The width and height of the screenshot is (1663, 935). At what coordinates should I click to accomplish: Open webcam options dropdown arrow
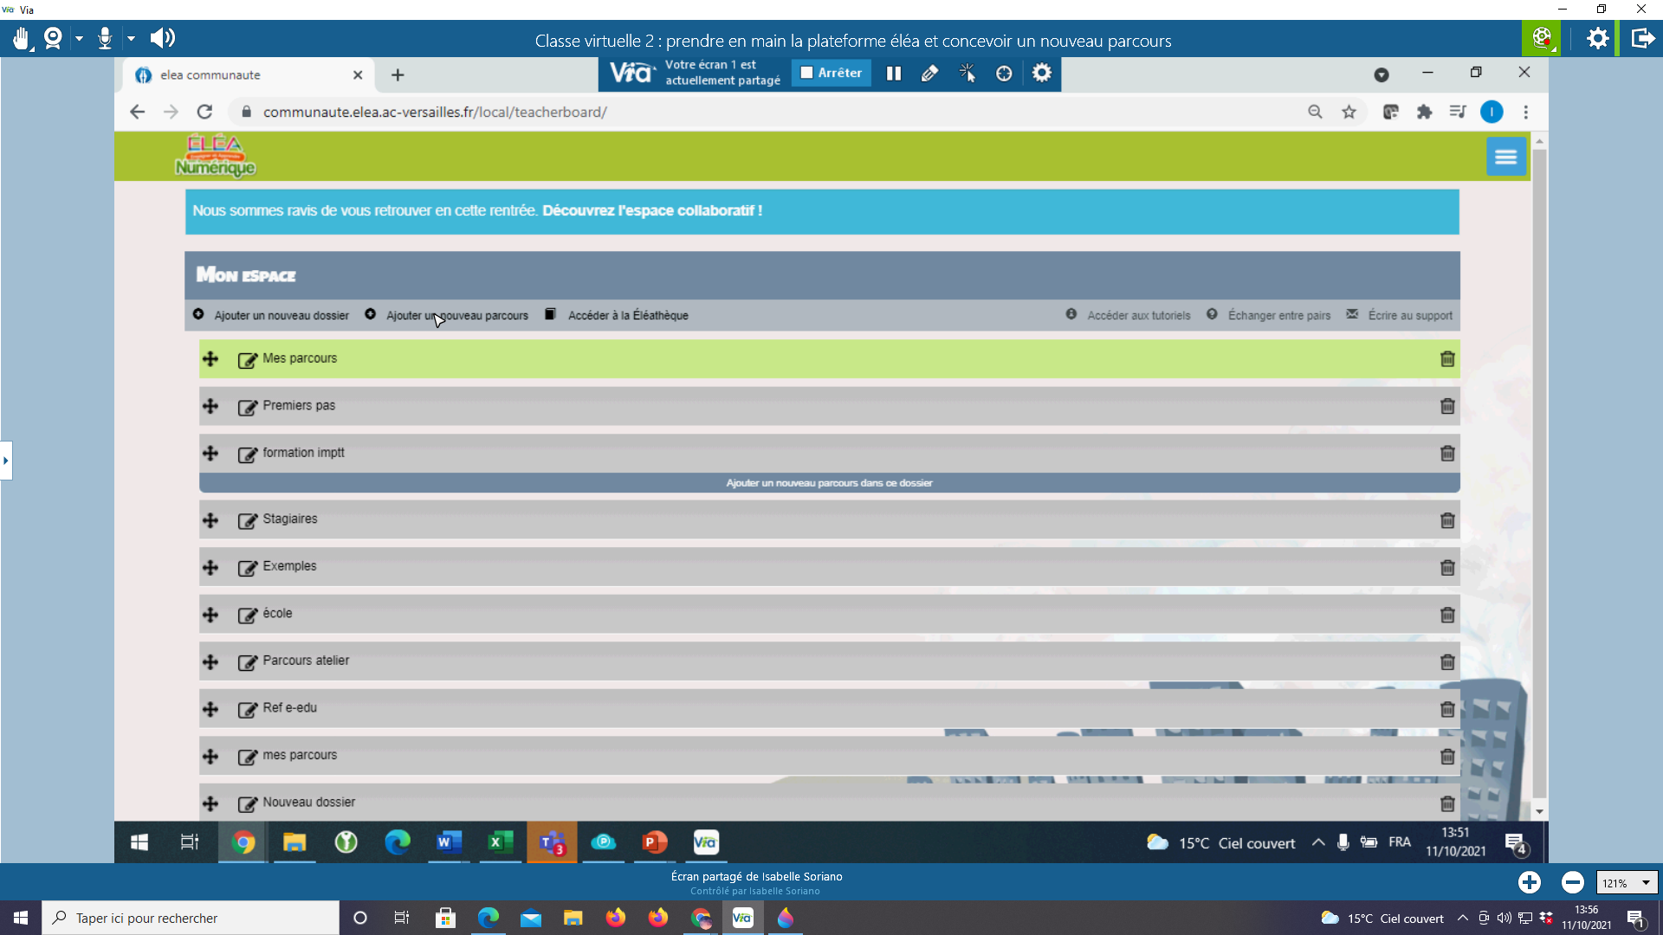pyautogui.click(x=79, y=38)
